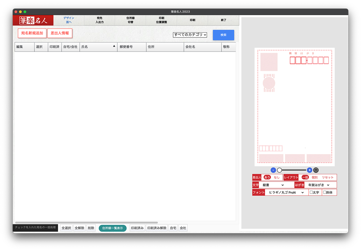
Task: Zoom in the postcard preview with plus button
Action: click(310, 170)
